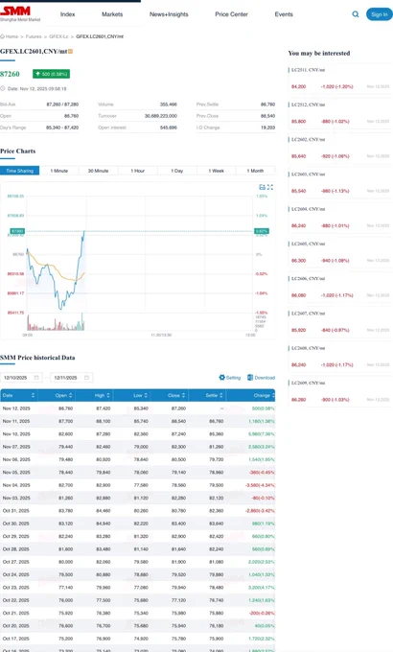Open the Markets menu
This screenshot has height=652, width=393.
pos(112,14)
